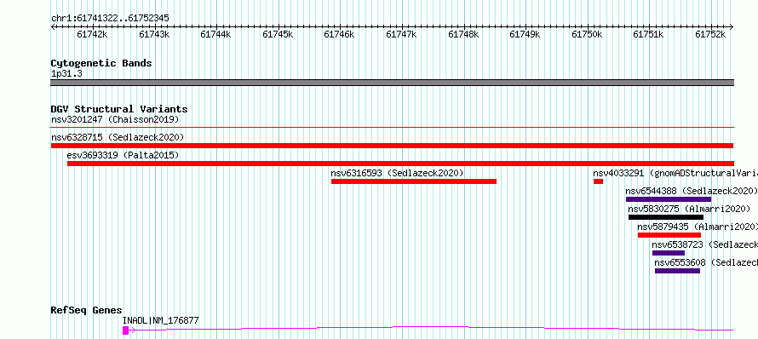
Task: Click the magenta INADL exon block
Action: [x=126, y=330]
